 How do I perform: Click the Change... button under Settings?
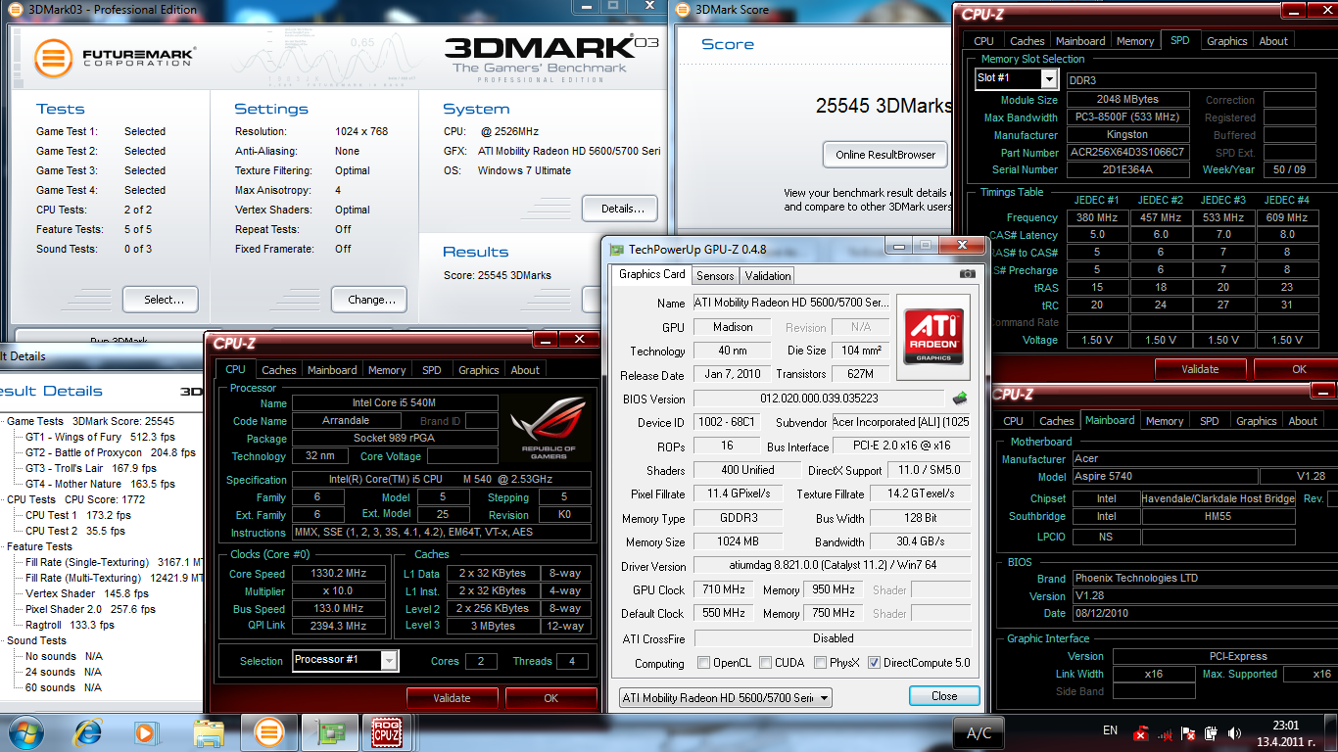tap(371, 300)
